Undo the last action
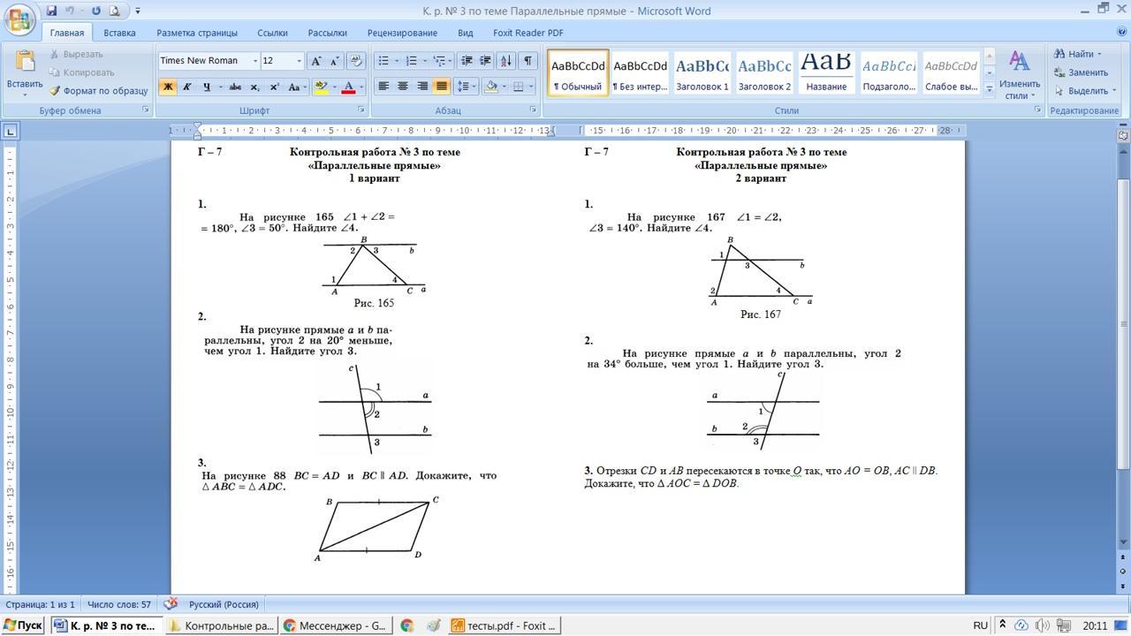 click(x=71, y=11)
